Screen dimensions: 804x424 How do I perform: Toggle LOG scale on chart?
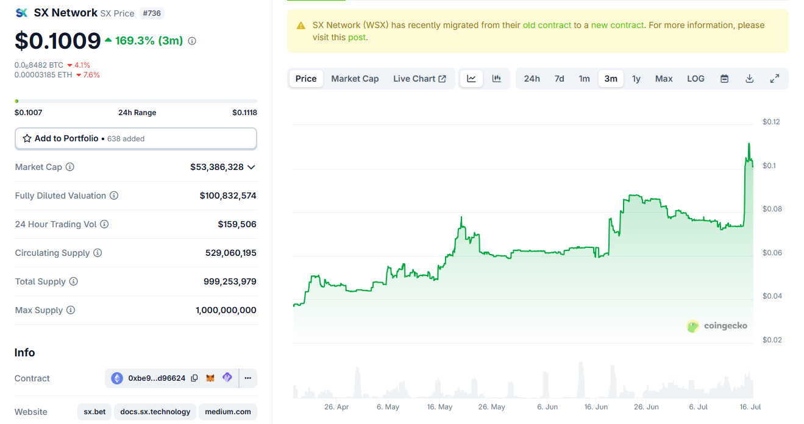[x=695, y=79]
